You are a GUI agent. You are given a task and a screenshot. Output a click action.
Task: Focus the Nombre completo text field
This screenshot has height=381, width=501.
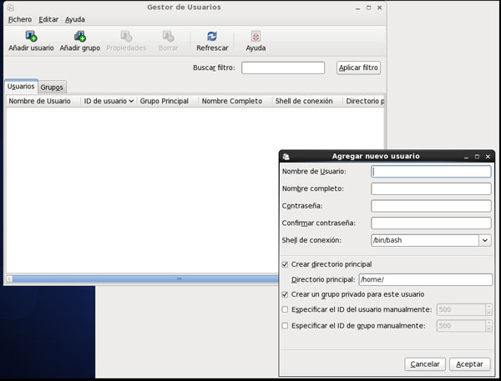pos(431,188)
